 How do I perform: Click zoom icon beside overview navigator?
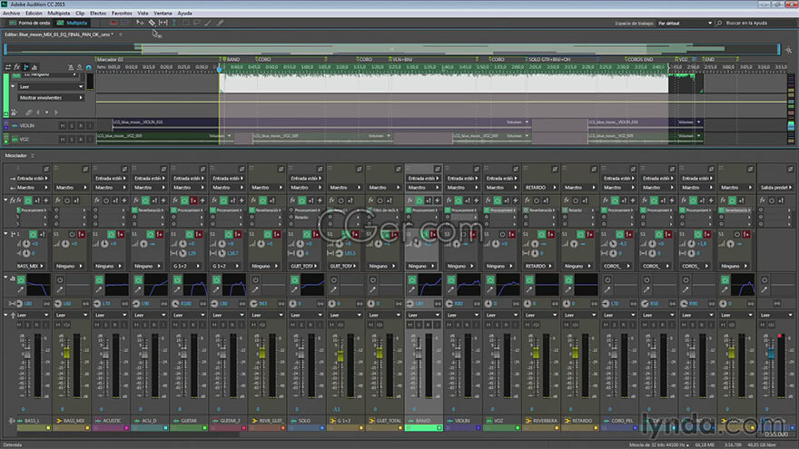click(x=789, y=50)
